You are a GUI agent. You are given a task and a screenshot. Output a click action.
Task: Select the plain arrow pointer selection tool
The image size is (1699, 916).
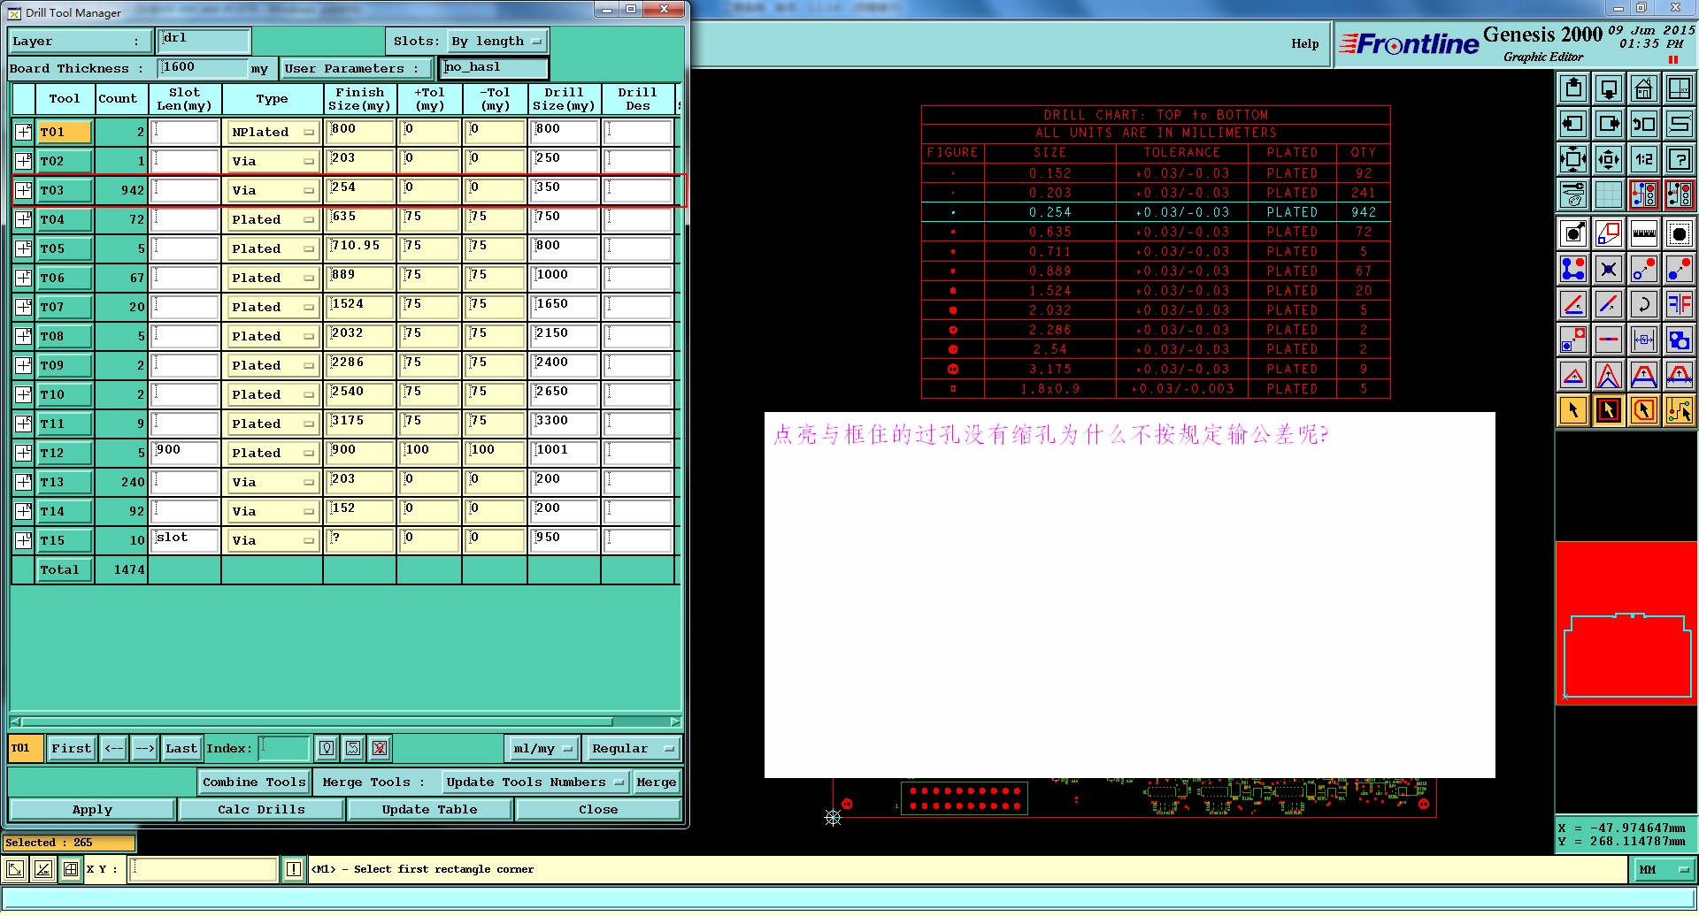(x=1573, y=410)
